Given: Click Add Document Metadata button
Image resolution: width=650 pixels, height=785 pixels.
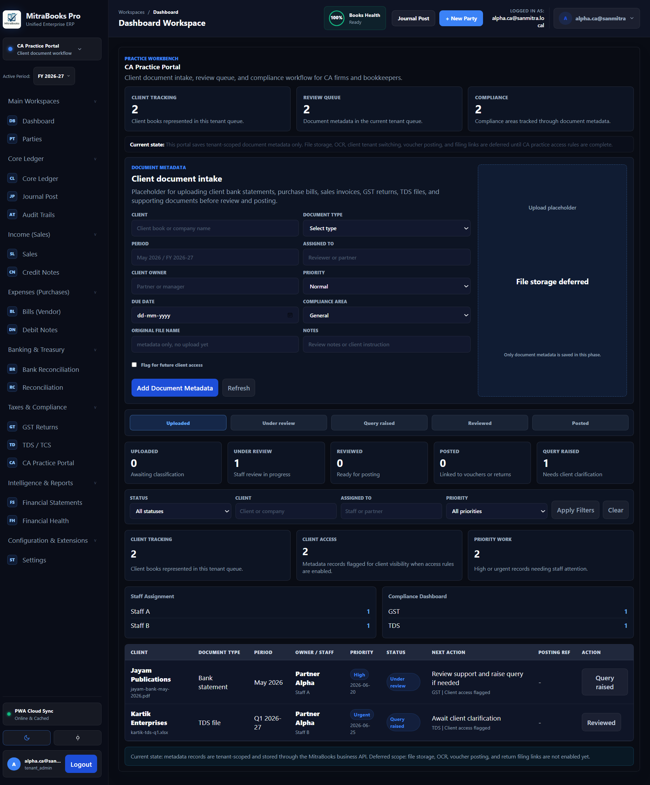Looking at the screenshot, I should (175, 388).
